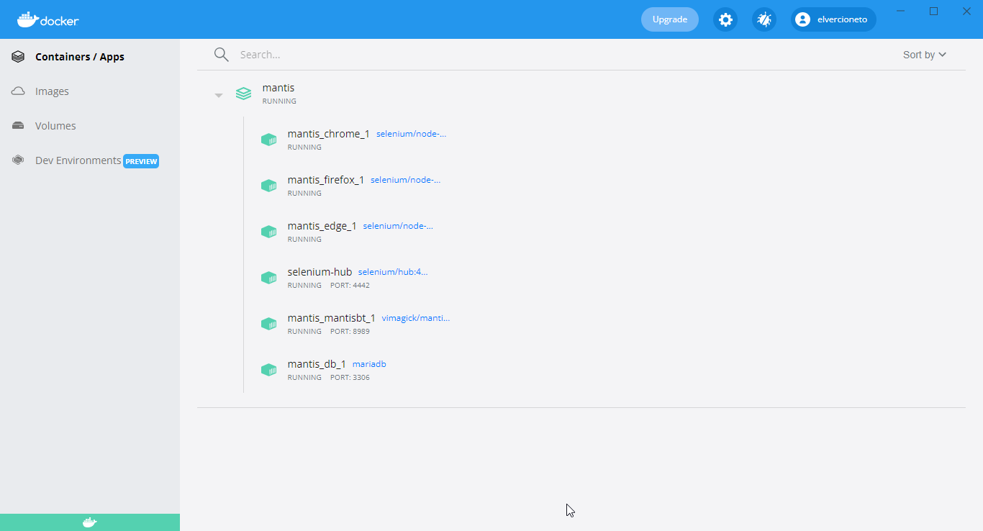Click PORT: 4442 under selenium-hub
Image resolution: width=983 pixels, height=531 pixels.
350,286
